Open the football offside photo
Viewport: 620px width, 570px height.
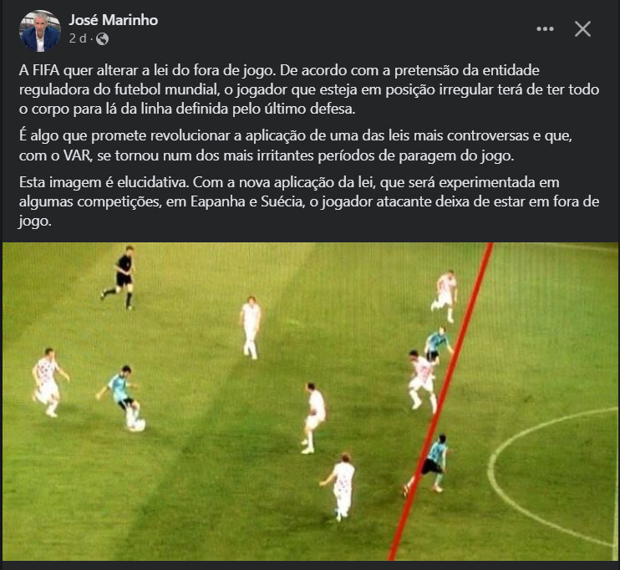pyautogui.click(x=310, y=401)
